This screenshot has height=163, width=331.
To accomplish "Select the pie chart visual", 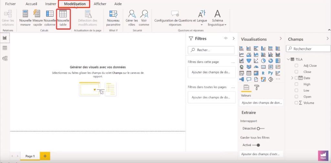I will 263,61.
